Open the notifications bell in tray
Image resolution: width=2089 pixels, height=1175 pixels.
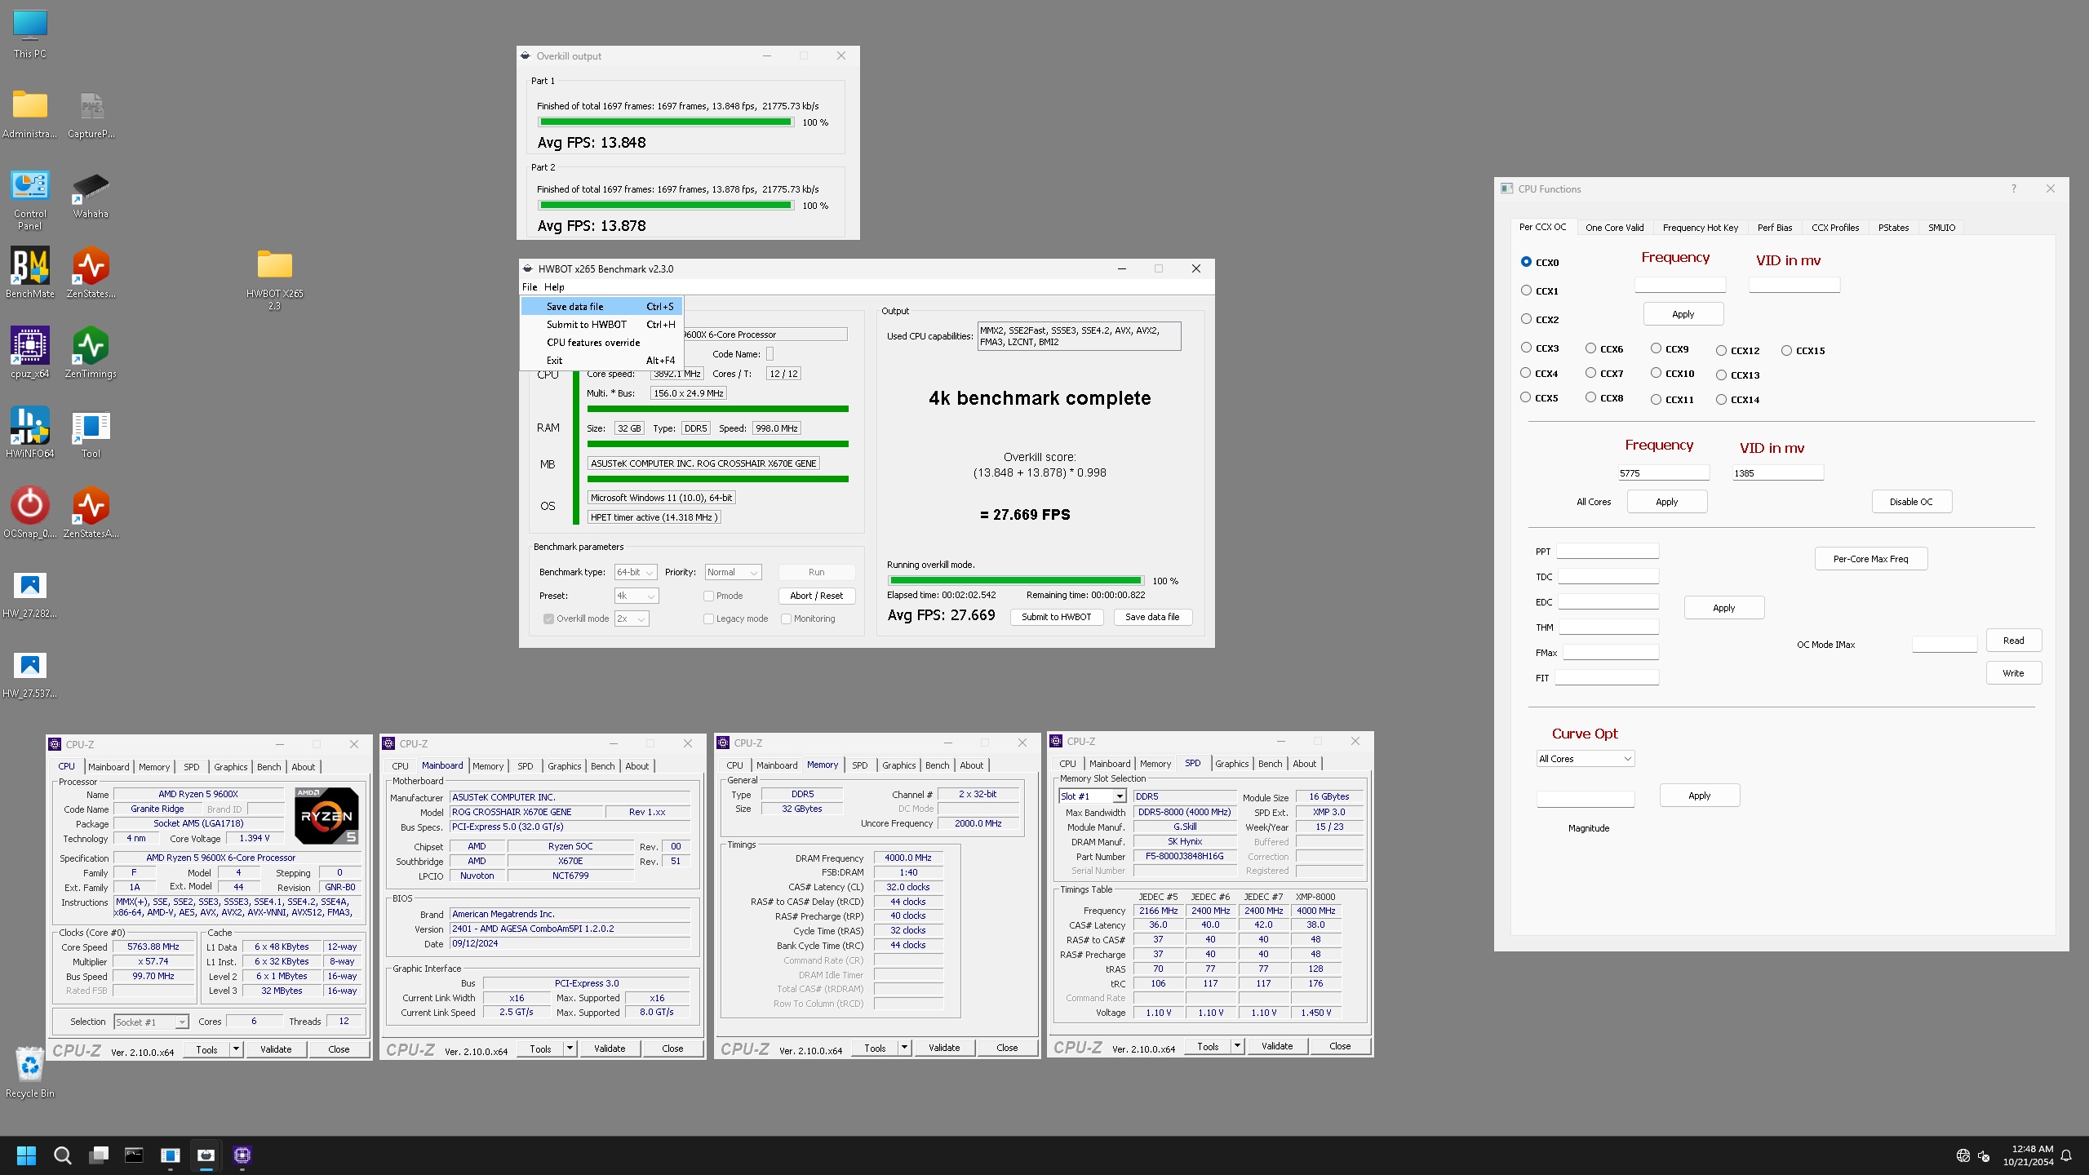(x=2066, y=1155)
